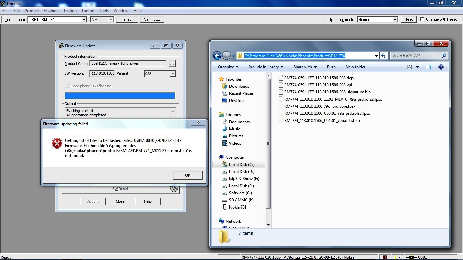Open the Window menu
Viewport: 463px width, 260px height.
[121, 11]
